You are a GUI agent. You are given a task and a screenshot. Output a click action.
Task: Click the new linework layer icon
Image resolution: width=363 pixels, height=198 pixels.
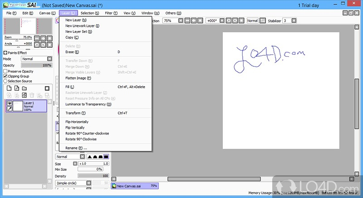(16, 88)
